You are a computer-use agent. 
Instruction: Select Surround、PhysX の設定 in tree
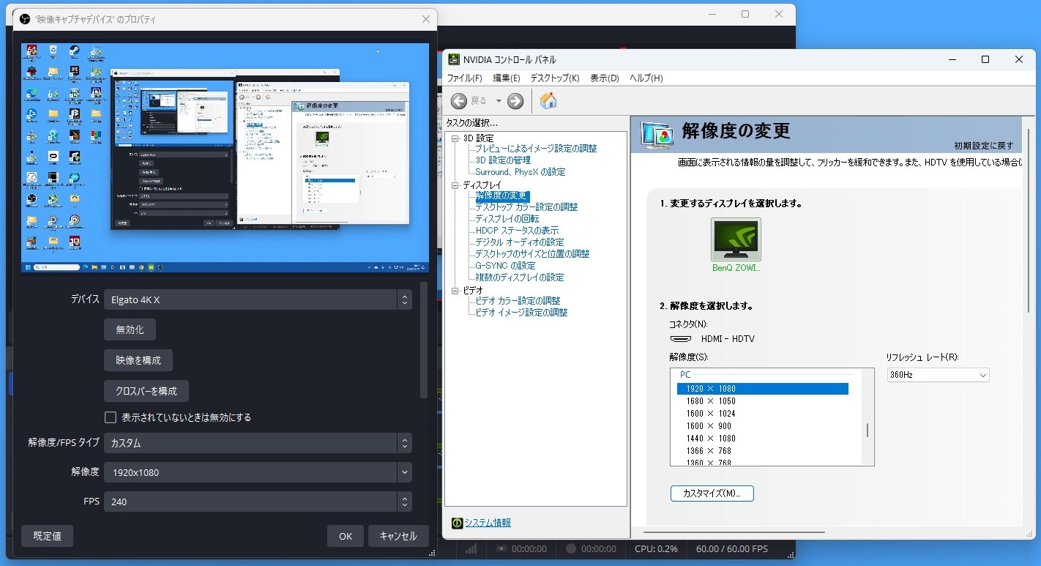(x=520, y=172)
